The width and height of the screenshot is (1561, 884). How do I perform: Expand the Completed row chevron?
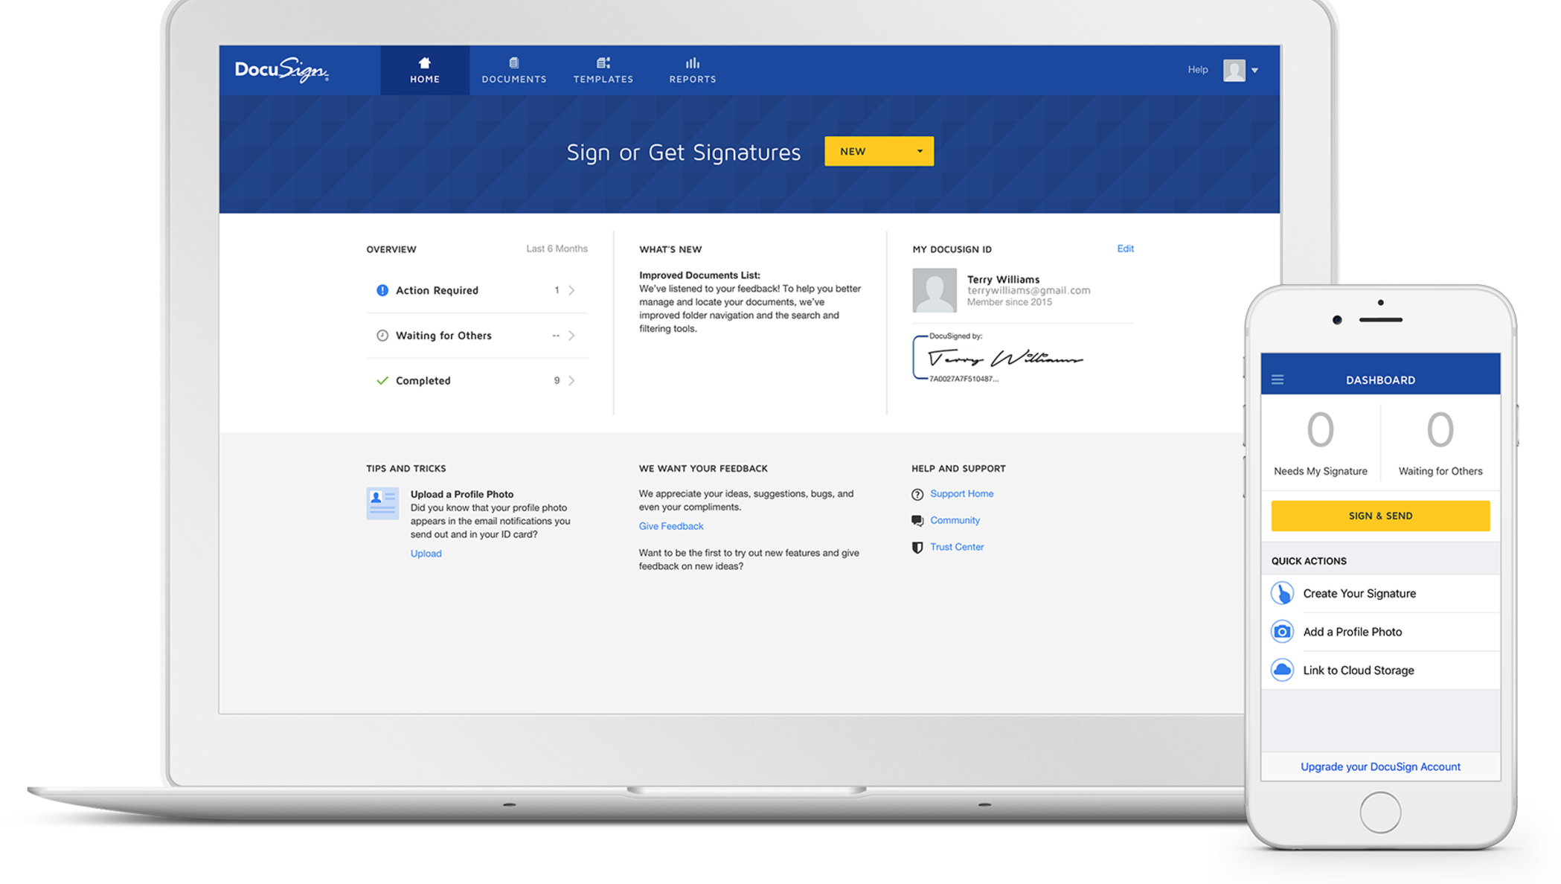(x=574, y=379)
